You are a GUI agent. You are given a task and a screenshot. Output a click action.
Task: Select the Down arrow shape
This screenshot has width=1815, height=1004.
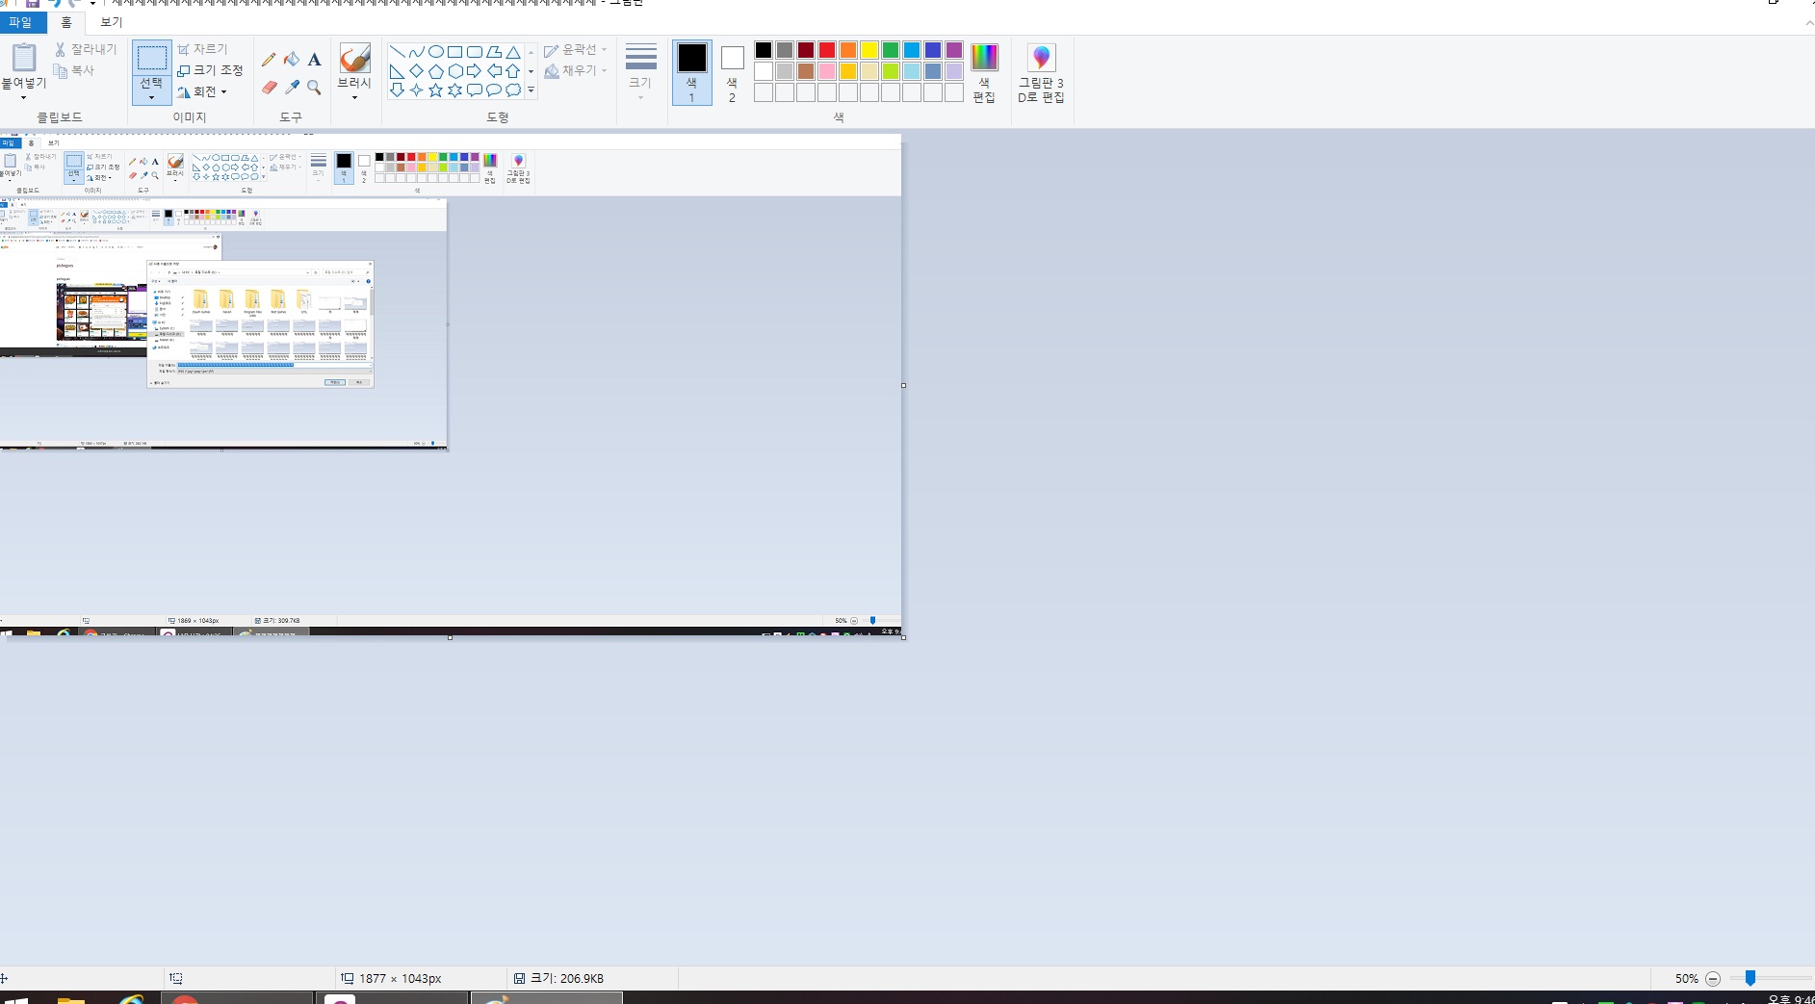[x=397, y=90]
